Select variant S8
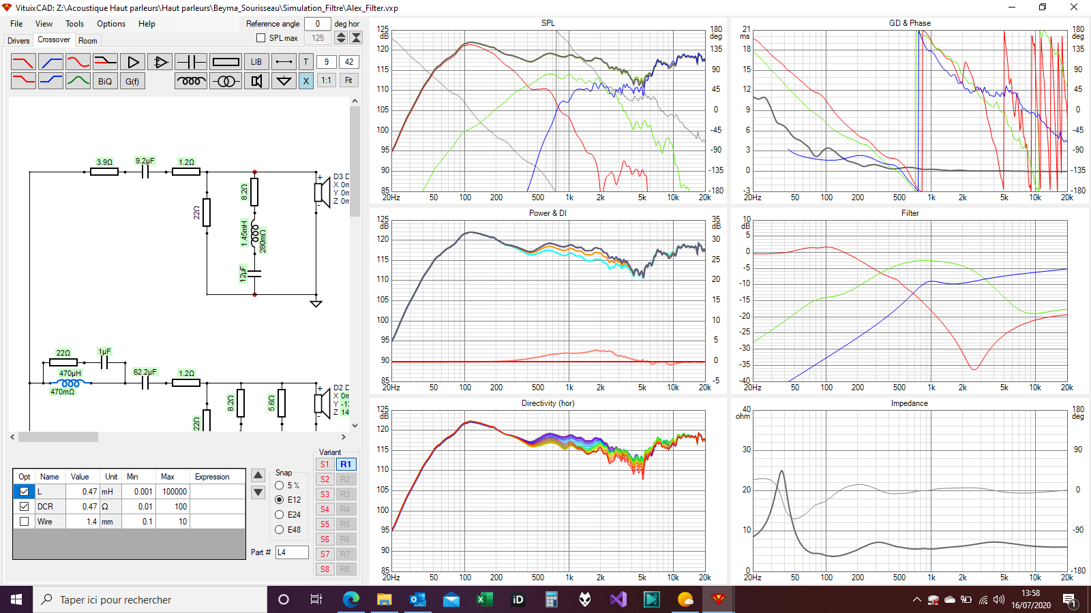The image size is (1091, 613). click(x=325, y=569)
